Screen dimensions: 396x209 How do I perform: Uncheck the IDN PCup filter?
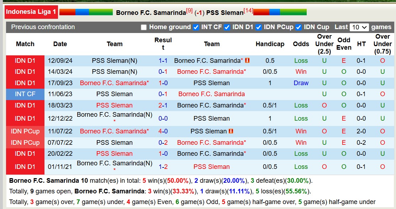[x=259, y=27]
